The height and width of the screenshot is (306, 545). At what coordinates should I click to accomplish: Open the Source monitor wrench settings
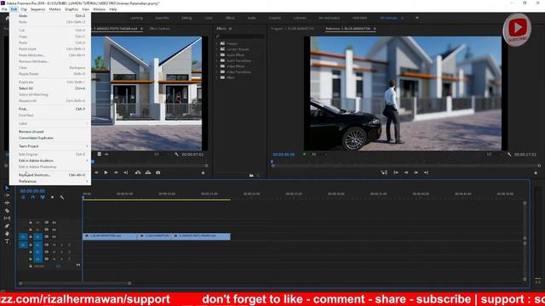176,155
